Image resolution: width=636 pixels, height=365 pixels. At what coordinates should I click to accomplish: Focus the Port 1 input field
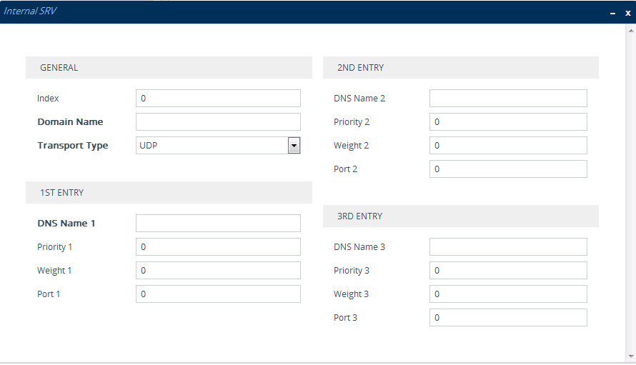point(218,294)
